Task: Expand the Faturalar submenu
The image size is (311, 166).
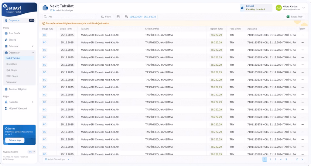Action: coord(32,46)
